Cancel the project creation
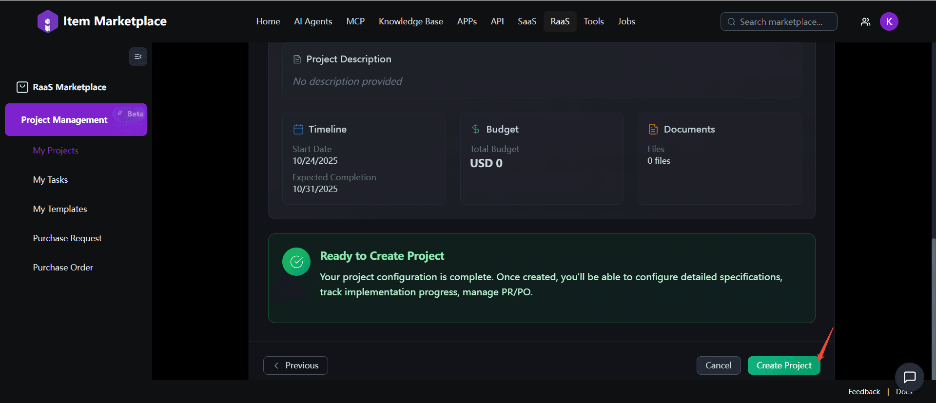Viewport: 936px width, 403px height. tap(718, 365)
